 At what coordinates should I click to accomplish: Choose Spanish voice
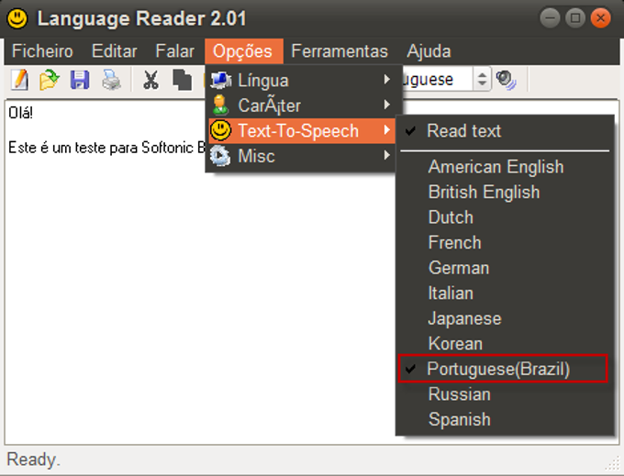[x=505, y=419]
